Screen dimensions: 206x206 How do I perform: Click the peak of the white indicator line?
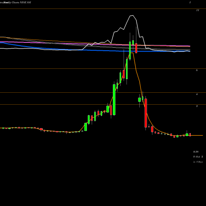[133, 15]
